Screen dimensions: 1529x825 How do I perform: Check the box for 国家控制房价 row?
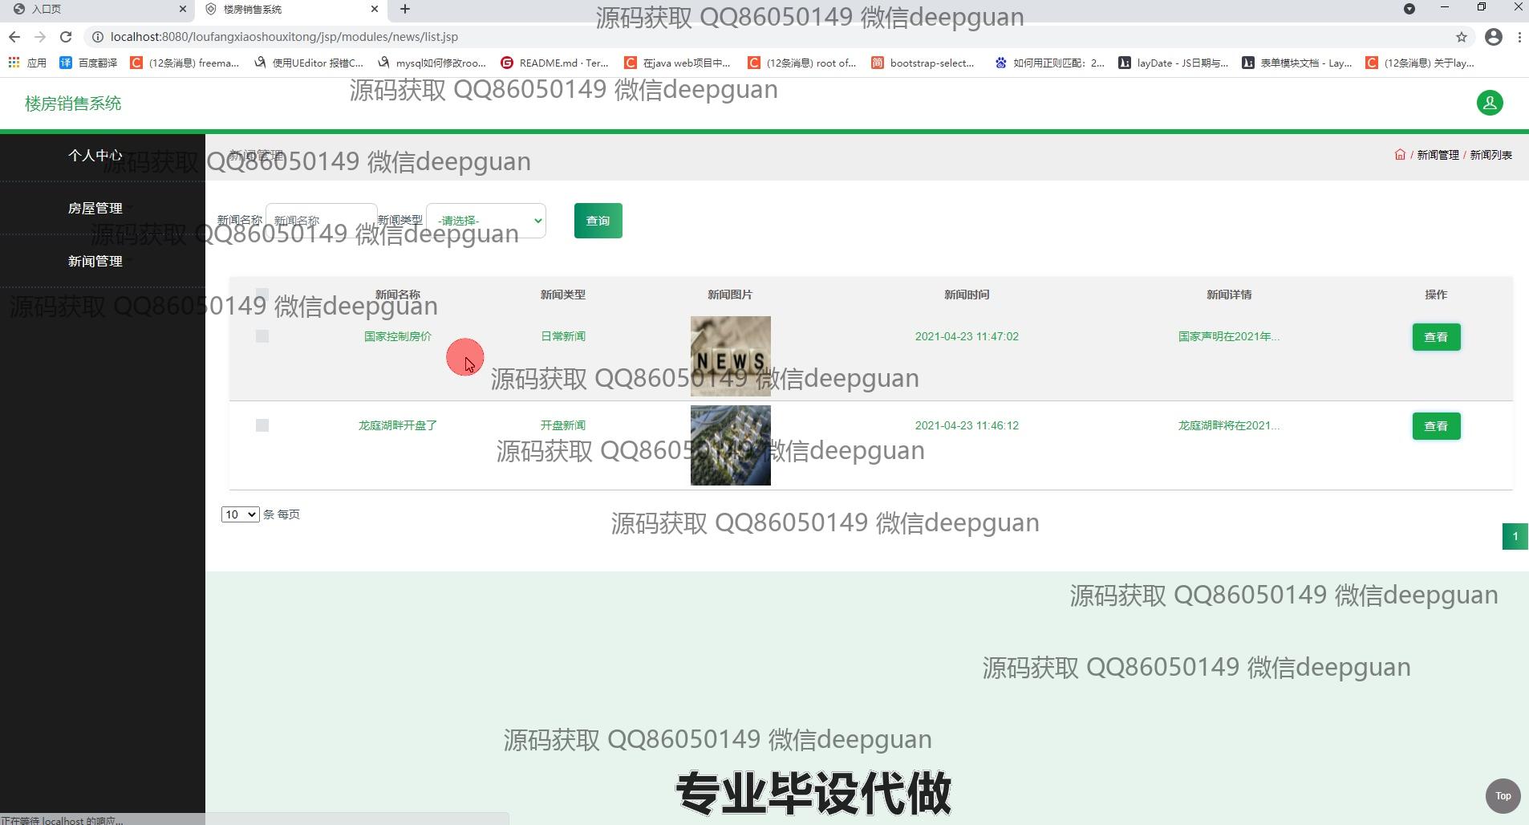click(x=262, y=336)
